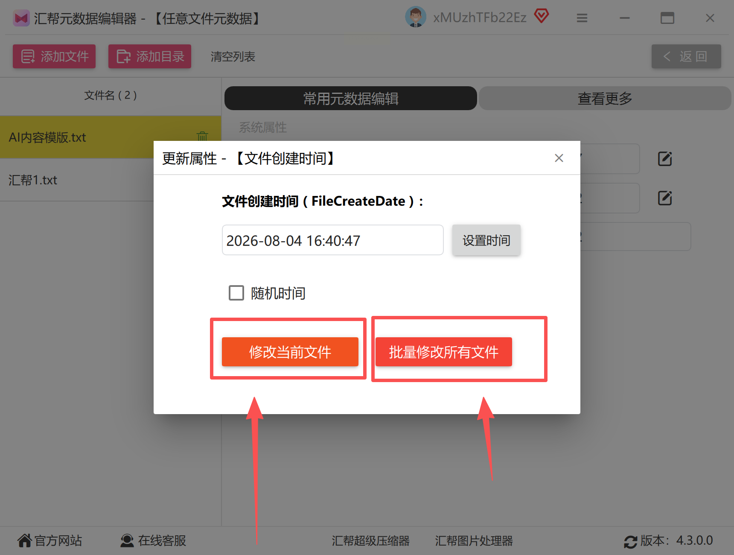This screenshot has width=734, height=555.
Task: Click the file creation date input field
Action: tap(332, 240)
